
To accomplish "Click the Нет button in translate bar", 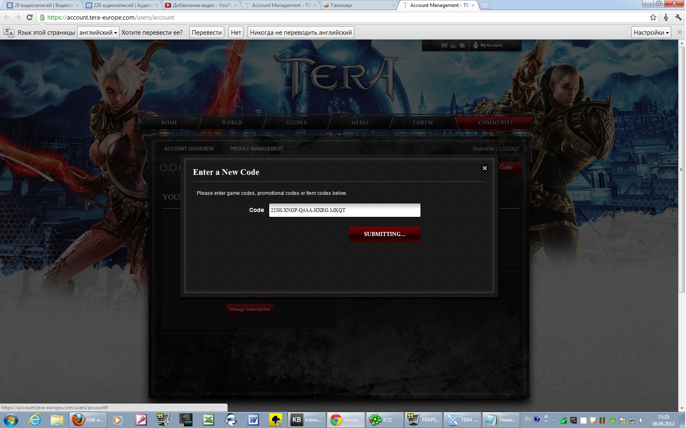I will (236, 33).
